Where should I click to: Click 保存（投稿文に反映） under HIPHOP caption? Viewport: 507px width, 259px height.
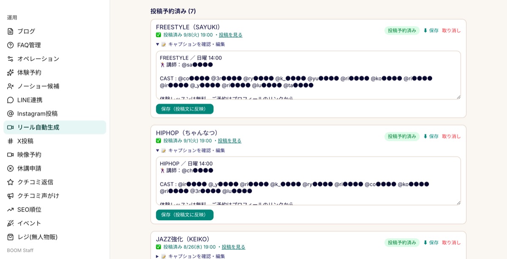point(185,215)
